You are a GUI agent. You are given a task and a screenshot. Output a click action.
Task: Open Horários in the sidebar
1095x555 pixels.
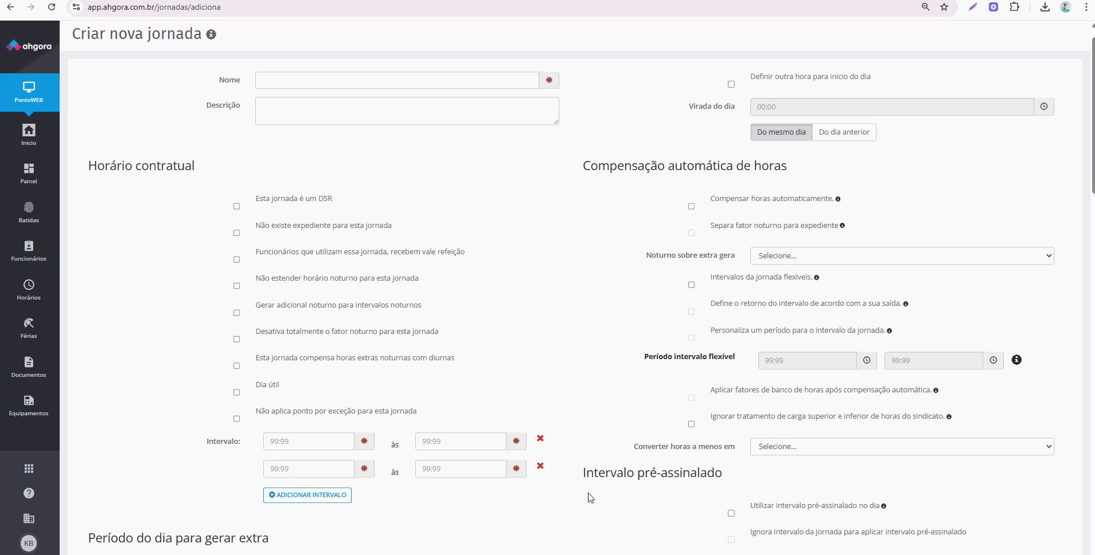pyautogui.click(x=29, y=289)
